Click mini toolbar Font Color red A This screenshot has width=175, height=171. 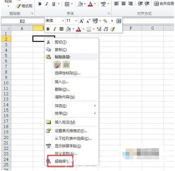pyautogui.click(x=78, y=29)
